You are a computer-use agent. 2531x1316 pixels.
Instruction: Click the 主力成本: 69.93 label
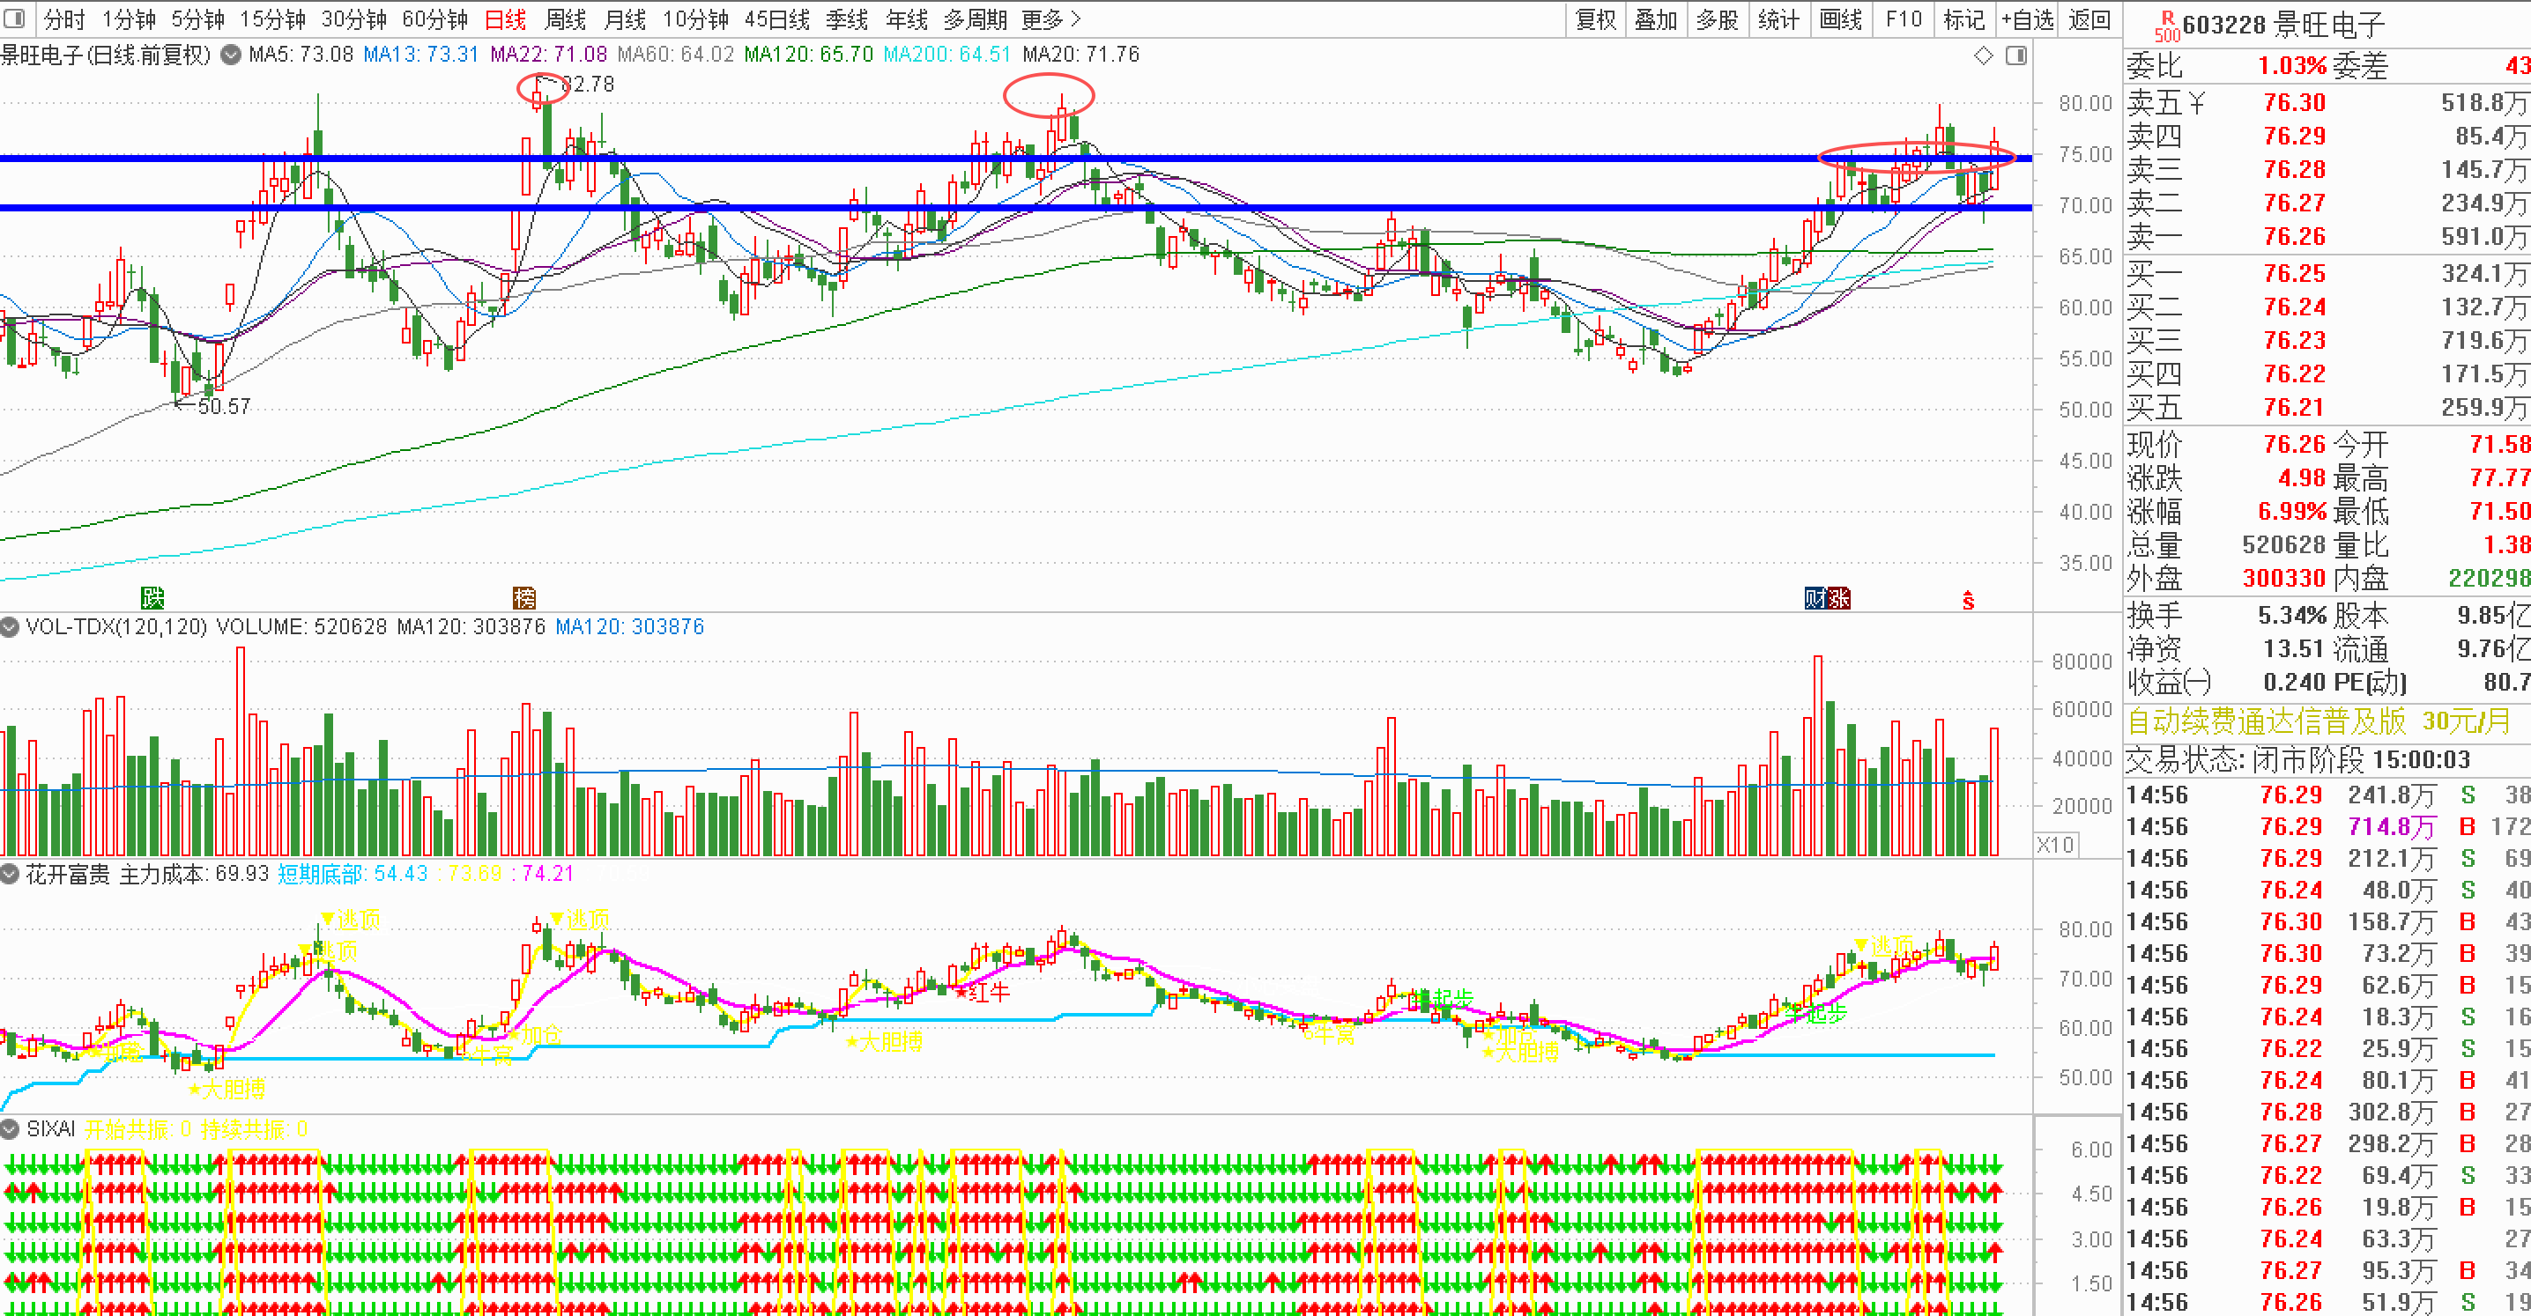click(194, 874)
